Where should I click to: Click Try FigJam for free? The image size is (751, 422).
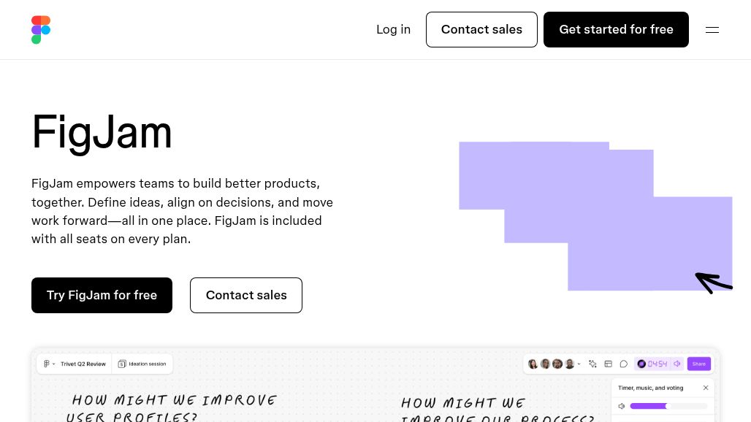[x=102, y=295]
